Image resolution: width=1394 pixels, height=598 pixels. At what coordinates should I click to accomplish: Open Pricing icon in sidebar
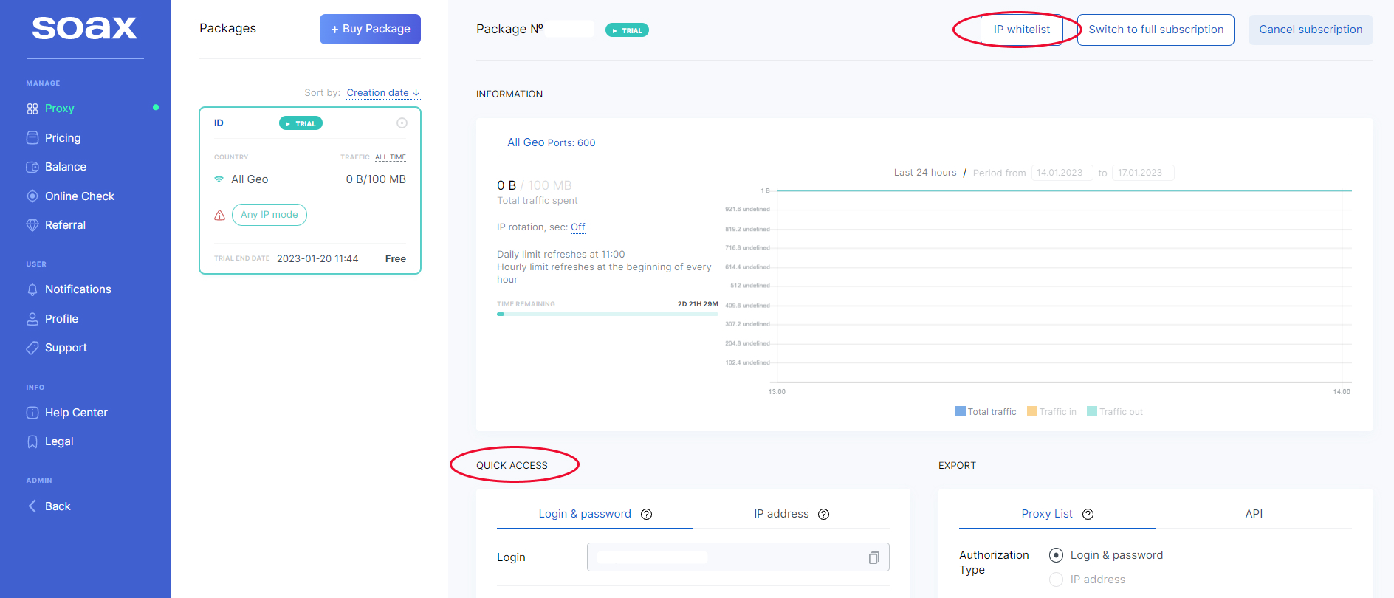point(32,138)
